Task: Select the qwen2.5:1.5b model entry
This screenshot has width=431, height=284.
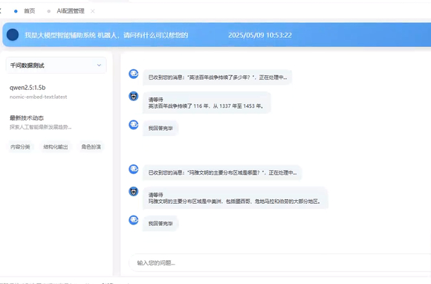Action: 27,88
